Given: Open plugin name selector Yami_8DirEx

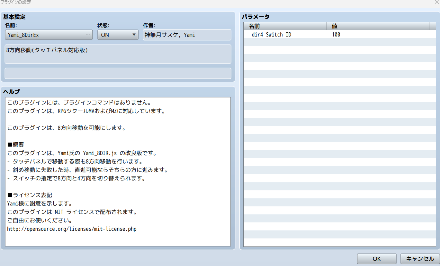Looking at the screenshot, I should point(49,35).
